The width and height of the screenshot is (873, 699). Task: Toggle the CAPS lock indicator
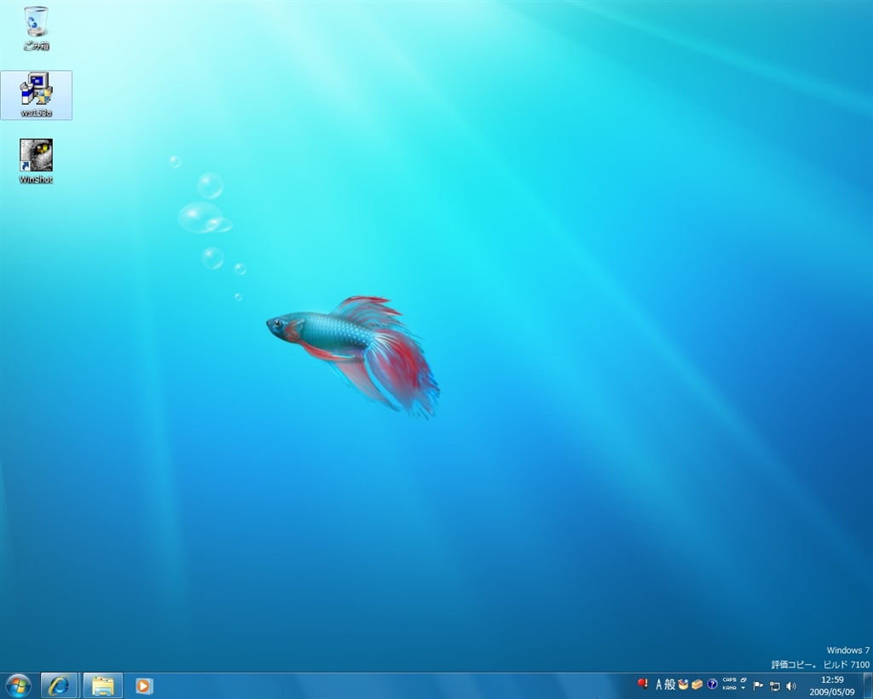[x=730, y=680]
